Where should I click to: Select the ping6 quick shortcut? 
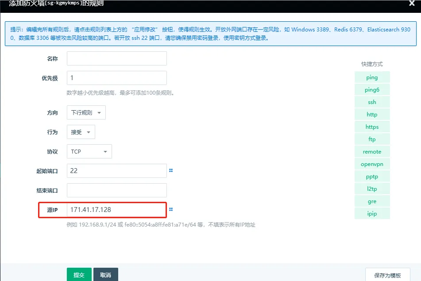372,89
